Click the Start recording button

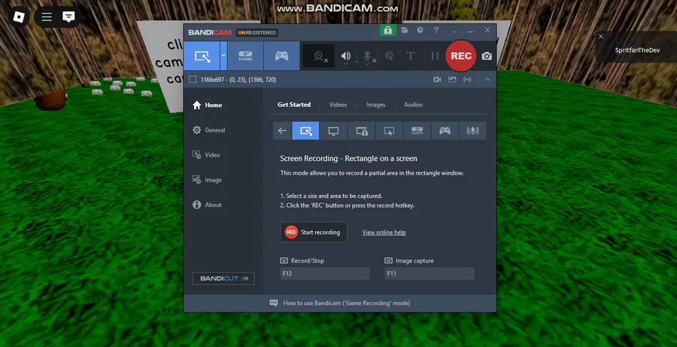314,232
